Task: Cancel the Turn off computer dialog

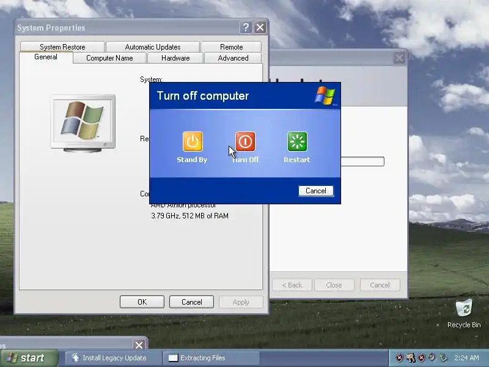Action: [316, 191]
